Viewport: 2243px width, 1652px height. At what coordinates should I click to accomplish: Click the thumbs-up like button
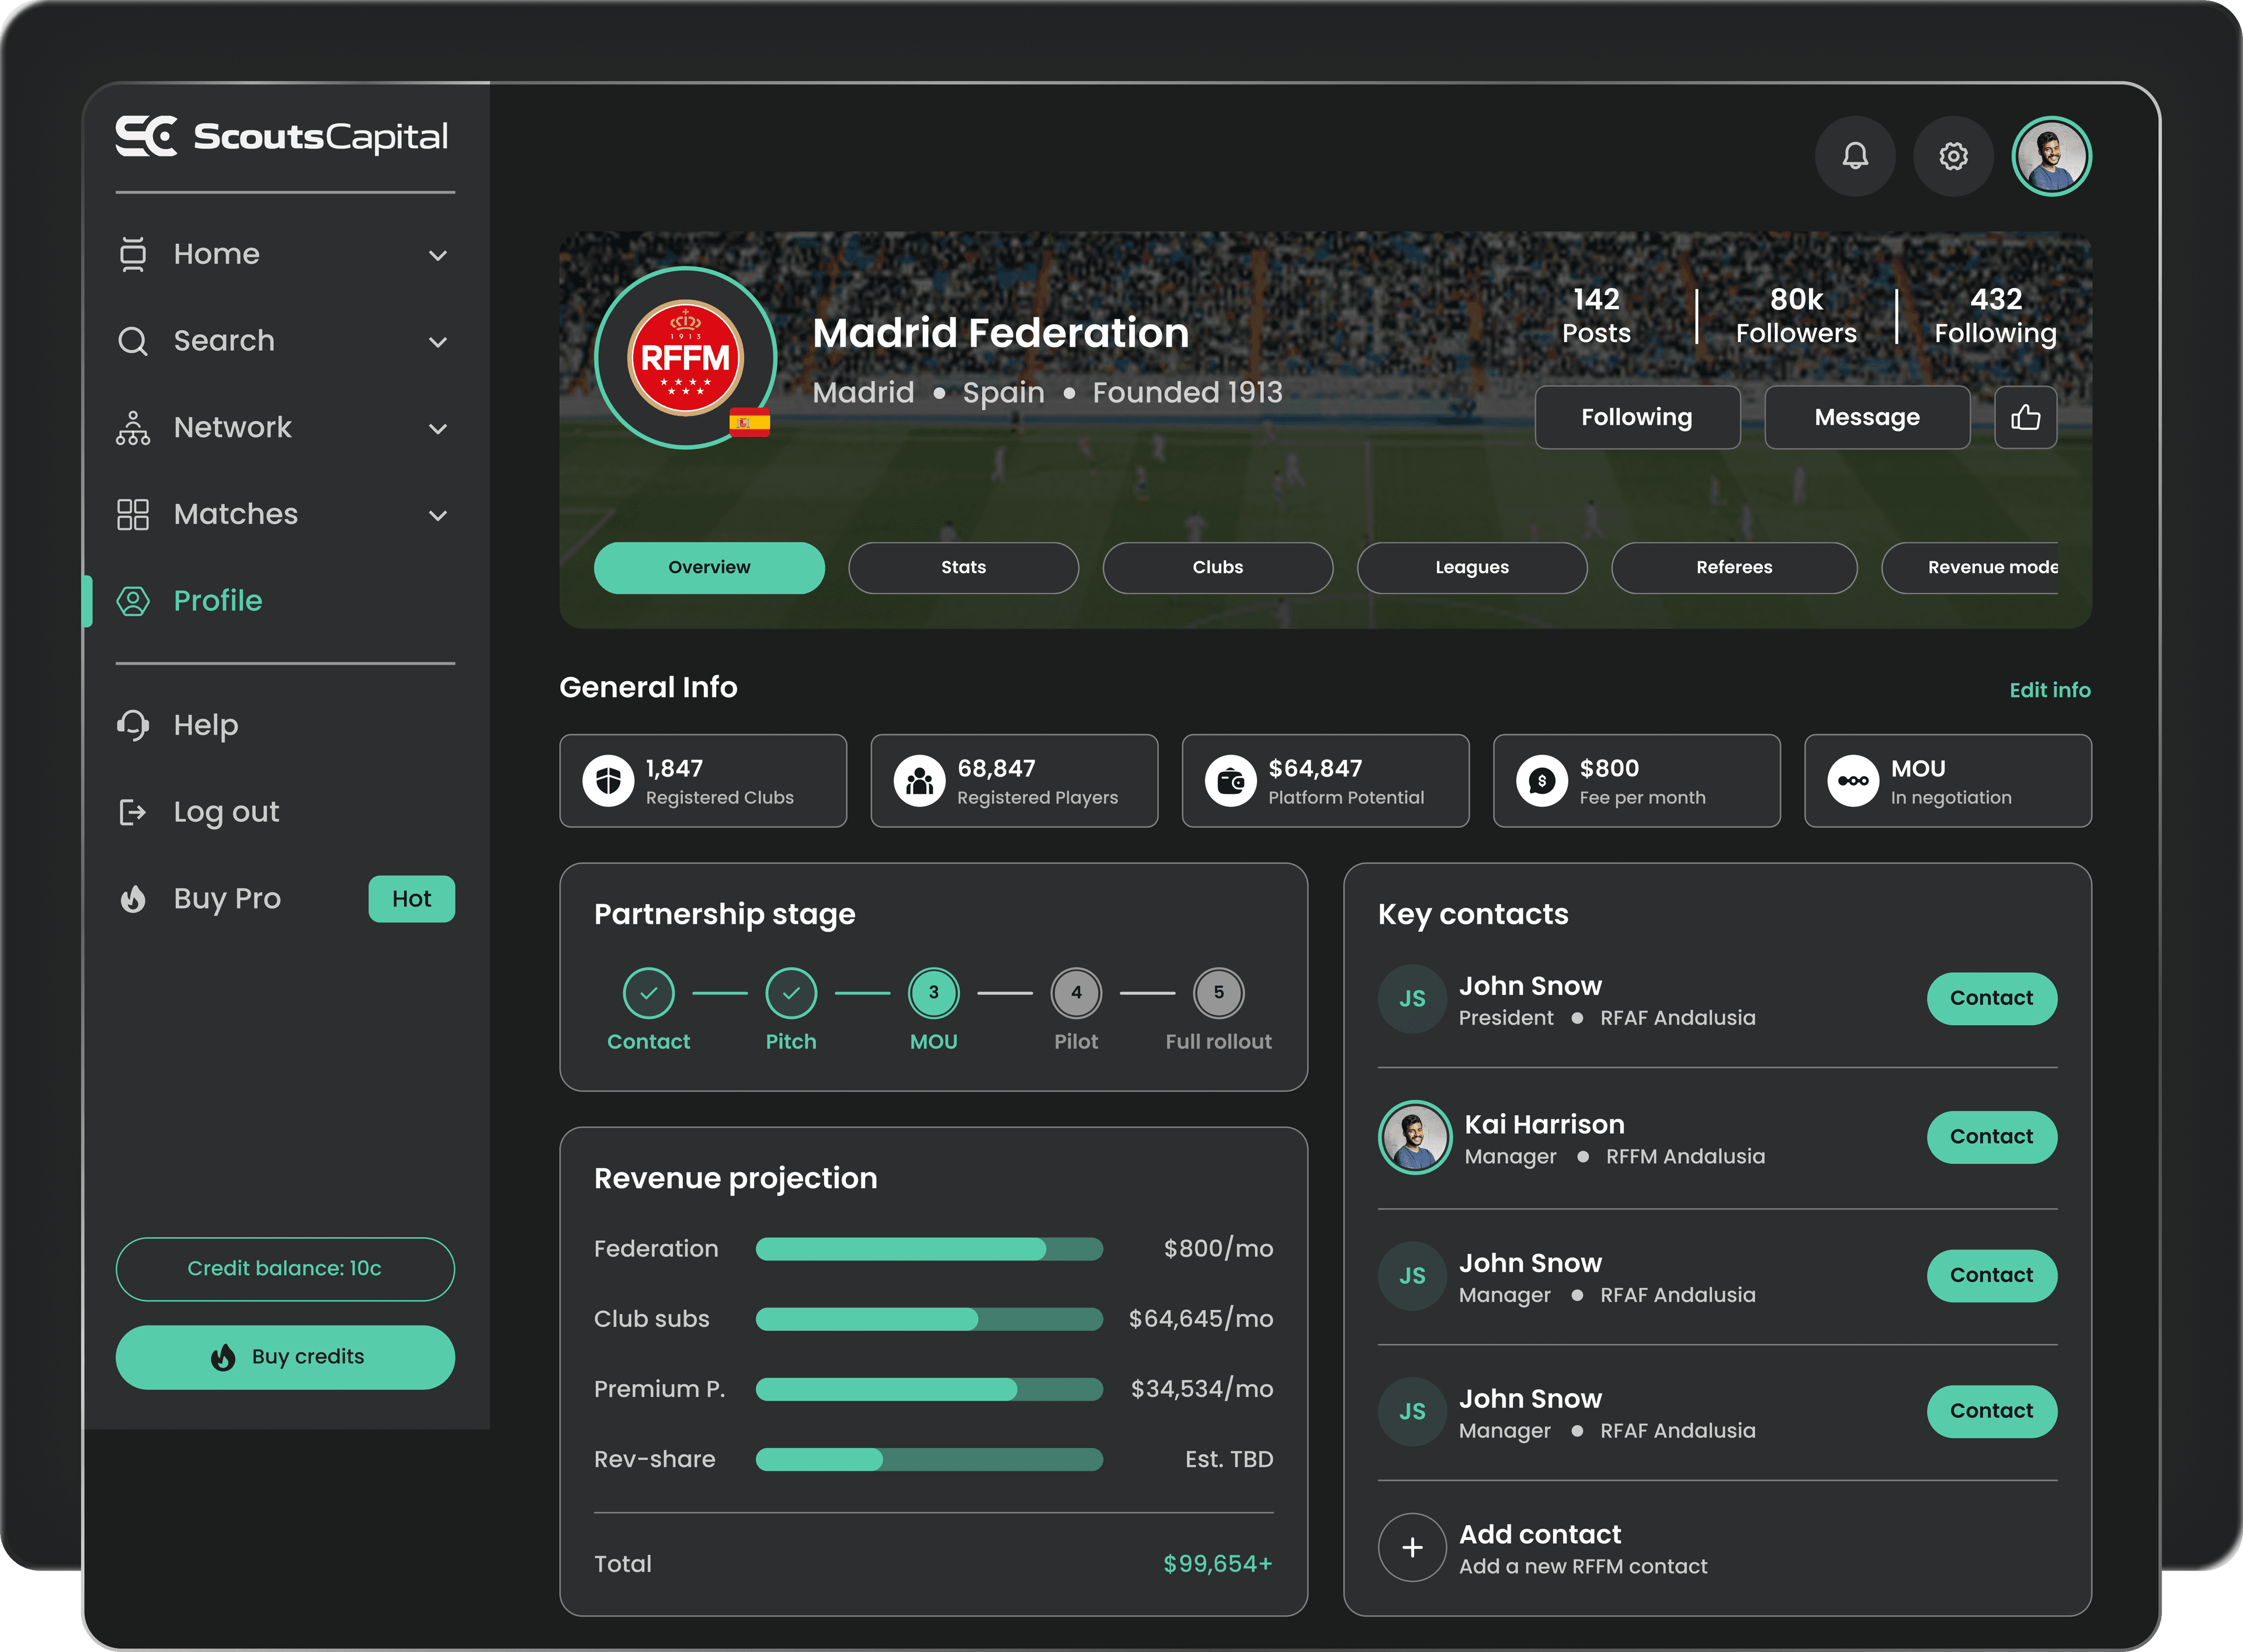2025,417
